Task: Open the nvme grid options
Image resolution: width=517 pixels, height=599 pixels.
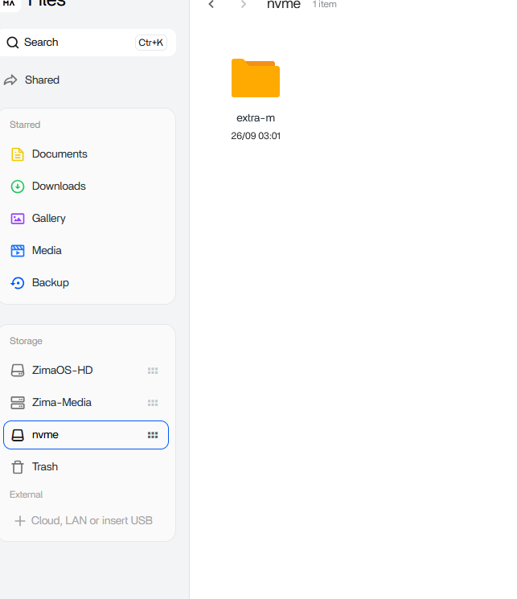Action: point(153,435)
